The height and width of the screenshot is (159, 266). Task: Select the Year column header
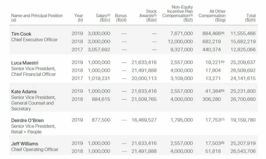79,18
